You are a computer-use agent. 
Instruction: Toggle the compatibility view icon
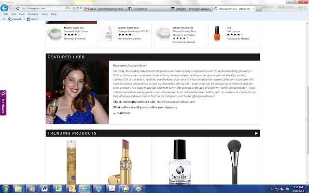coord(74,8)
